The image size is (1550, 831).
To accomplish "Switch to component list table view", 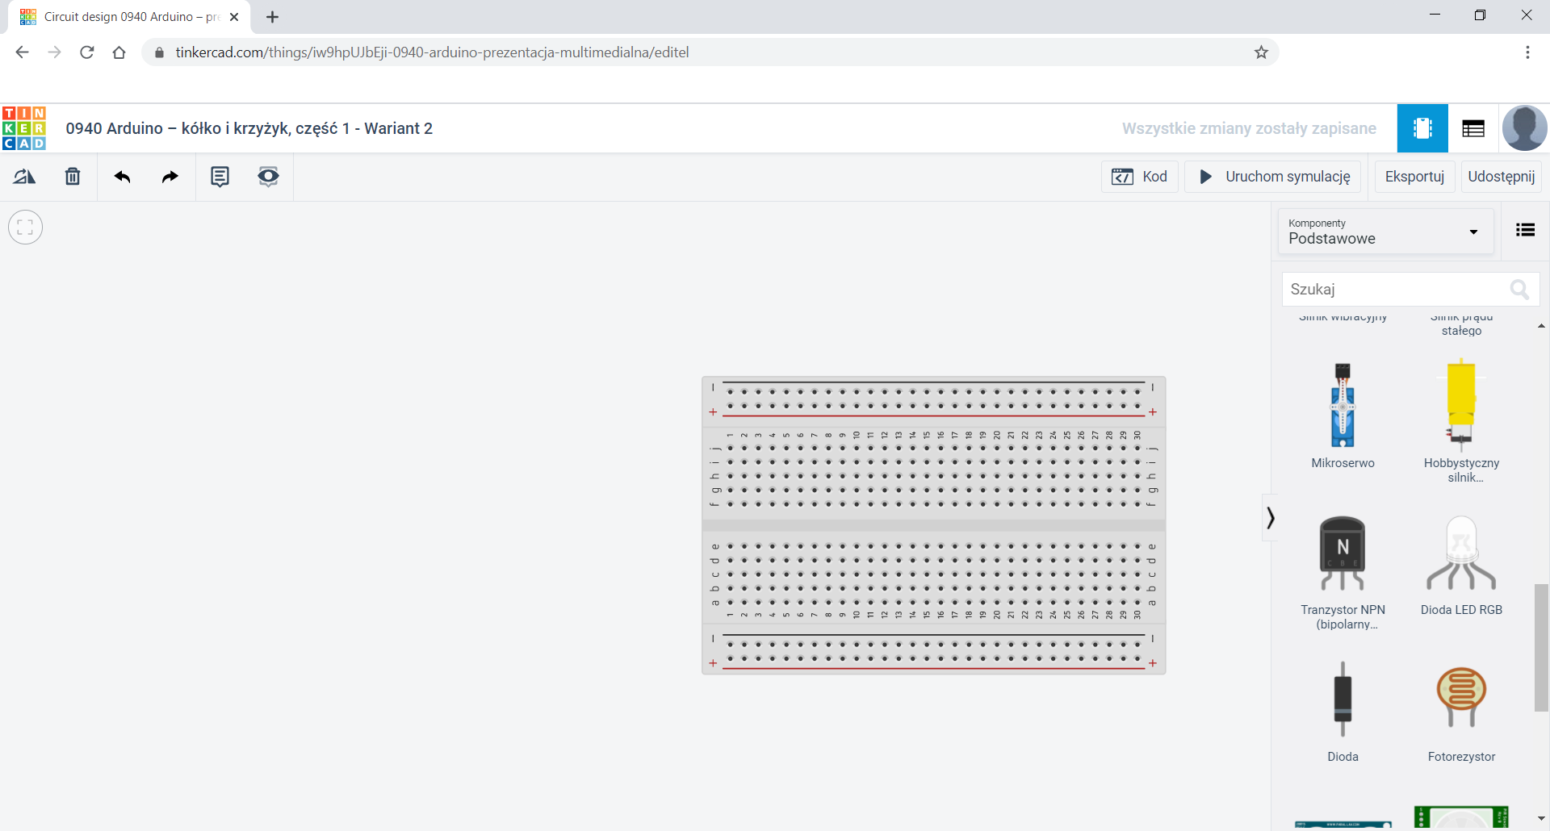I will [1472, 128].
